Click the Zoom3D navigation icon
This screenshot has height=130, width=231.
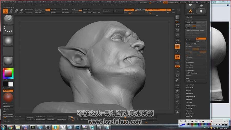(177, 86)
